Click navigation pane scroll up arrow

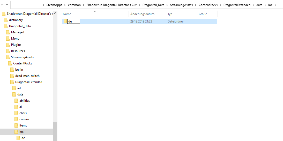coord(55,13)
